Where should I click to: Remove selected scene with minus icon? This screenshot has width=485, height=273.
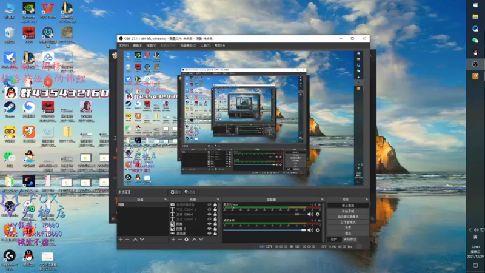tap(127, 239)
